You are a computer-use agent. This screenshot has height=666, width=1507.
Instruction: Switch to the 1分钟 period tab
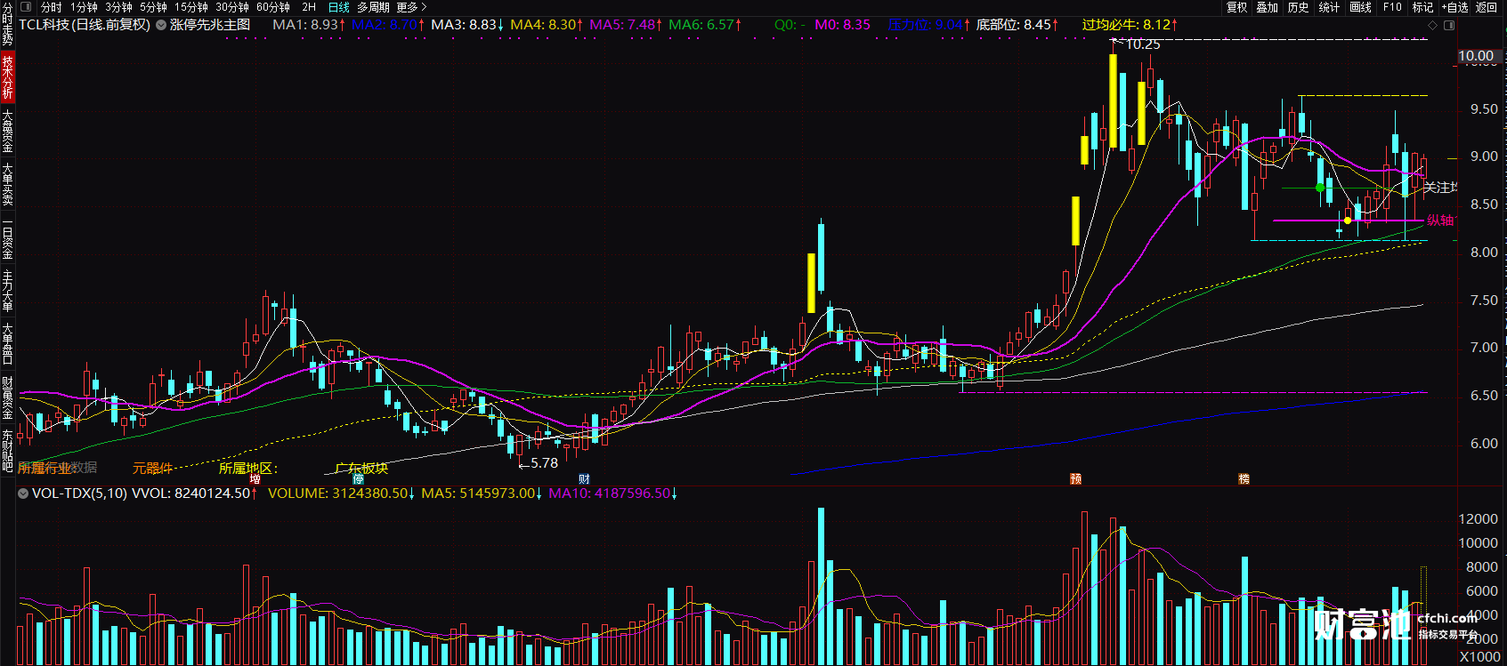84,7
